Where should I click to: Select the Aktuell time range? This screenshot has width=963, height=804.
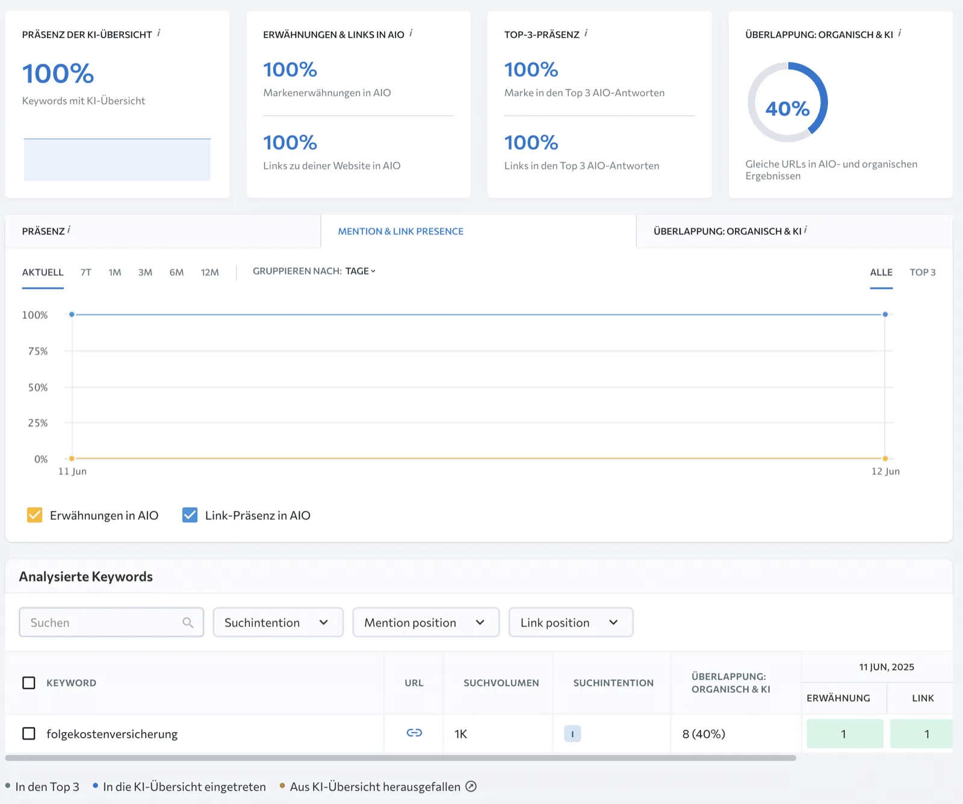pyautogui.click(x=43, y=273)
